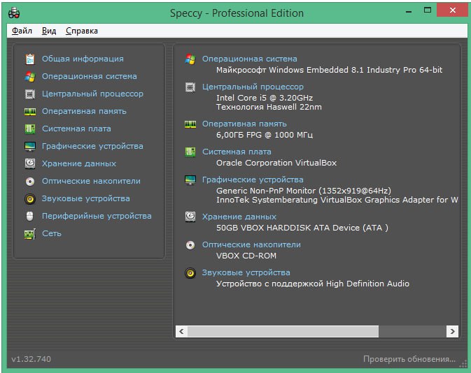The image size is (471, 373).
Task: Click the motherboard icon beside Системная плата in sidebar
Action: click(x=30, y=129)
